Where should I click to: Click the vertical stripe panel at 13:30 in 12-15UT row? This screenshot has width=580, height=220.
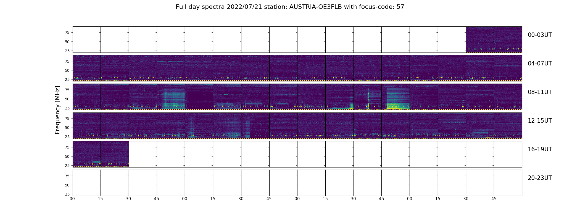(255, 125)
